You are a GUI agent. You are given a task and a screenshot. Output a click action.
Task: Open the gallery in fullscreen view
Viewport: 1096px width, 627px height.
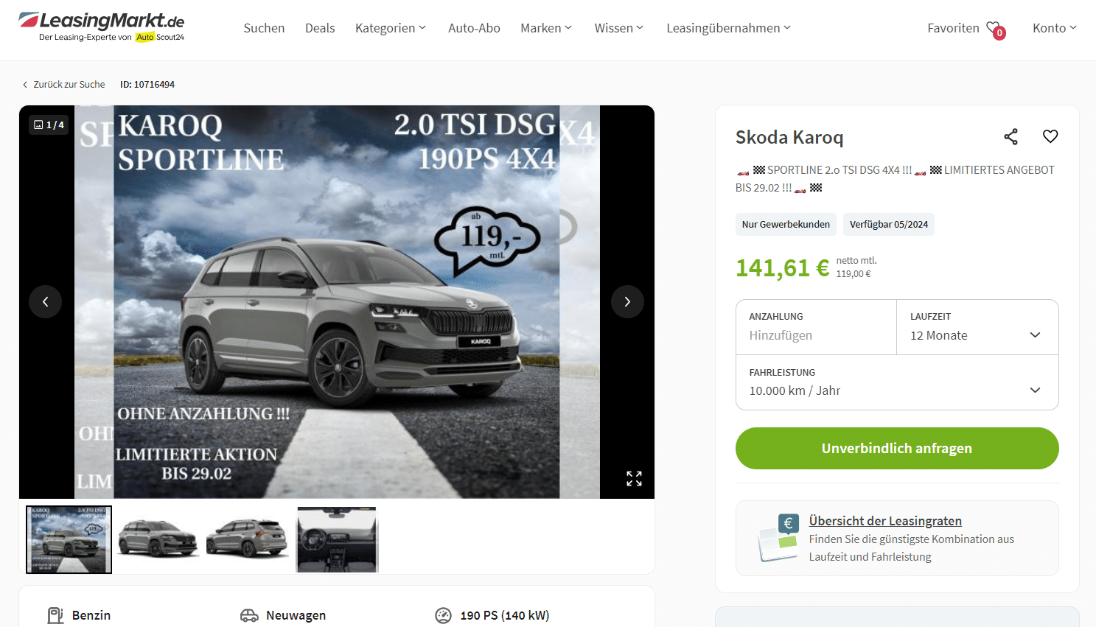point(634,478)
